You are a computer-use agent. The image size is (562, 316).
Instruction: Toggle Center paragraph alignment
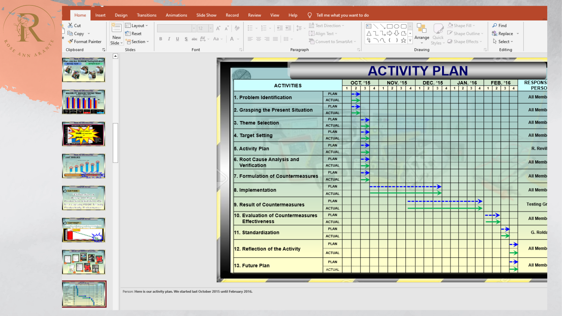tap(259, 39)
